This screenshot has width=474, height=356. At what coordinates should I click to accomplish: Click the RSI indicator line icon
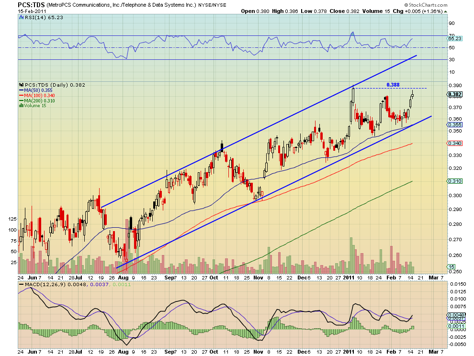coord(21,18)
